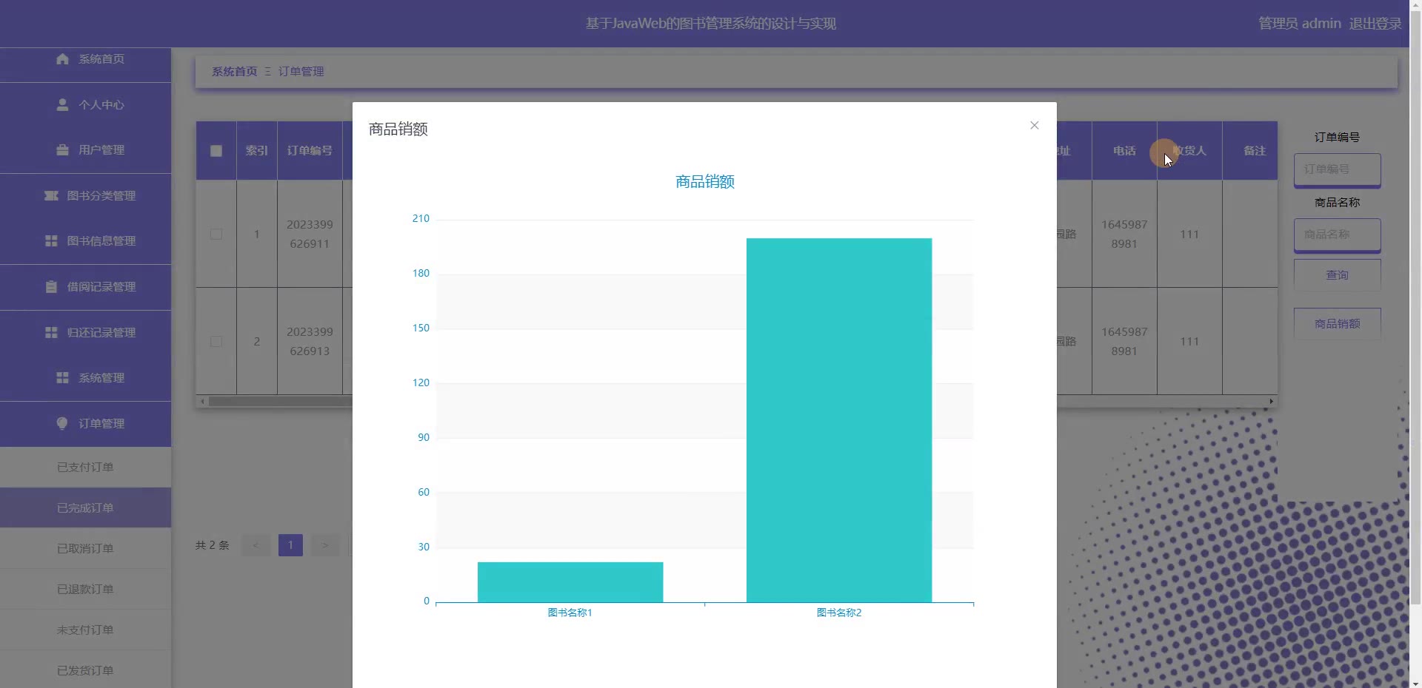The width and height of the screenshot is (1422, 688).
Task: Click the 商品销额 sales button
Action: pos(1338,323)
